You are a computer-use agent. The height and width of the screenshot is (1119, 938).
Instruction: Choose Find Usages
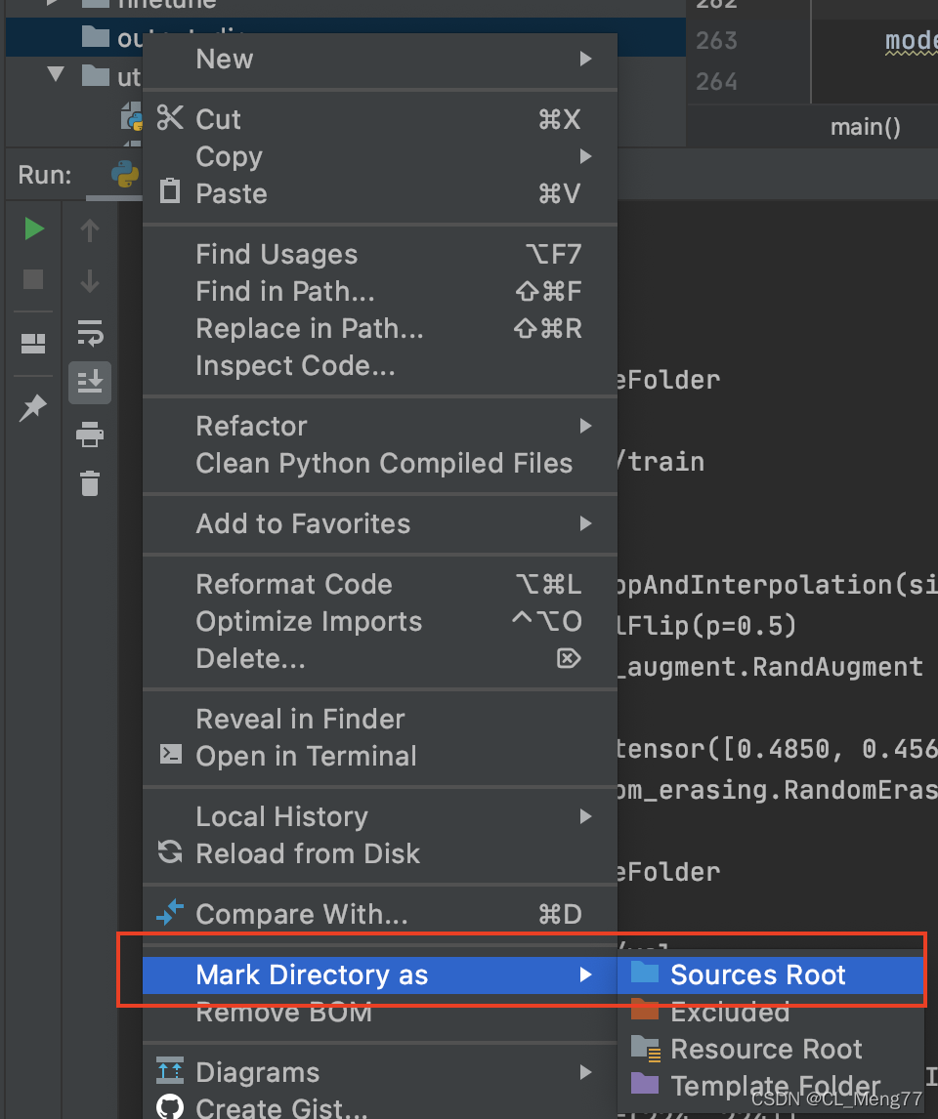coord(380,254)
